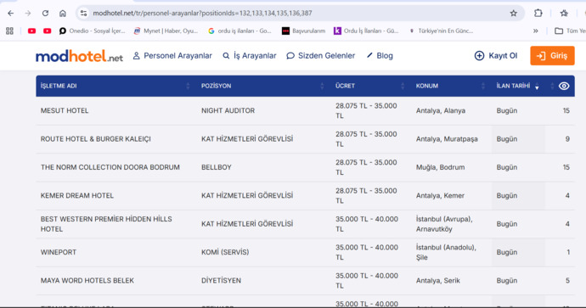Click the browser forward arrow
The width and height of the screenshot is (586, 308).
pyautogui.click(x=28, y=13)
